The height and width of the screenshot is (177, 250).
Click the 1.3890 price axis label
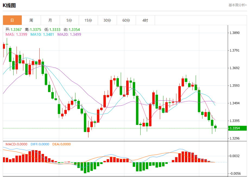point(235,33)
